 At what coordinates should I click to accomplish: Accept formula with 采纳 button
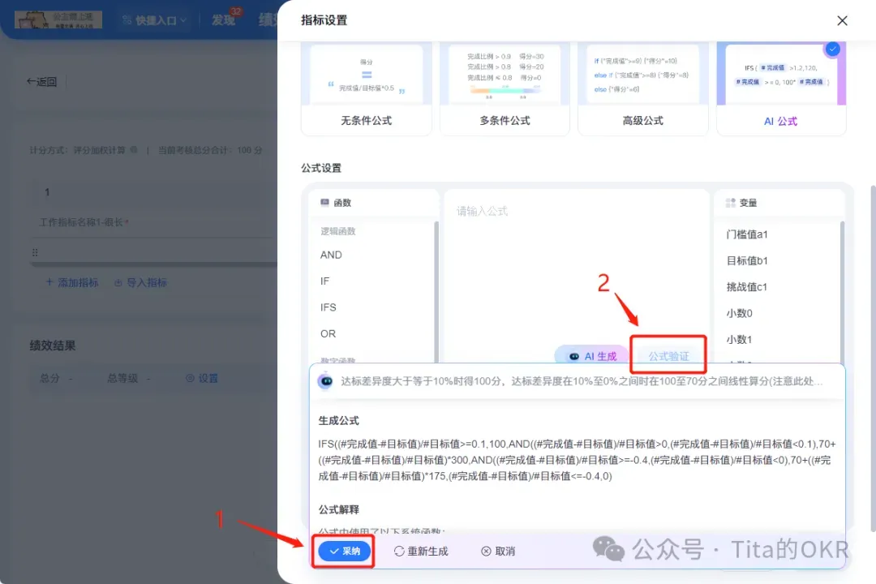(x=344, y=551)
